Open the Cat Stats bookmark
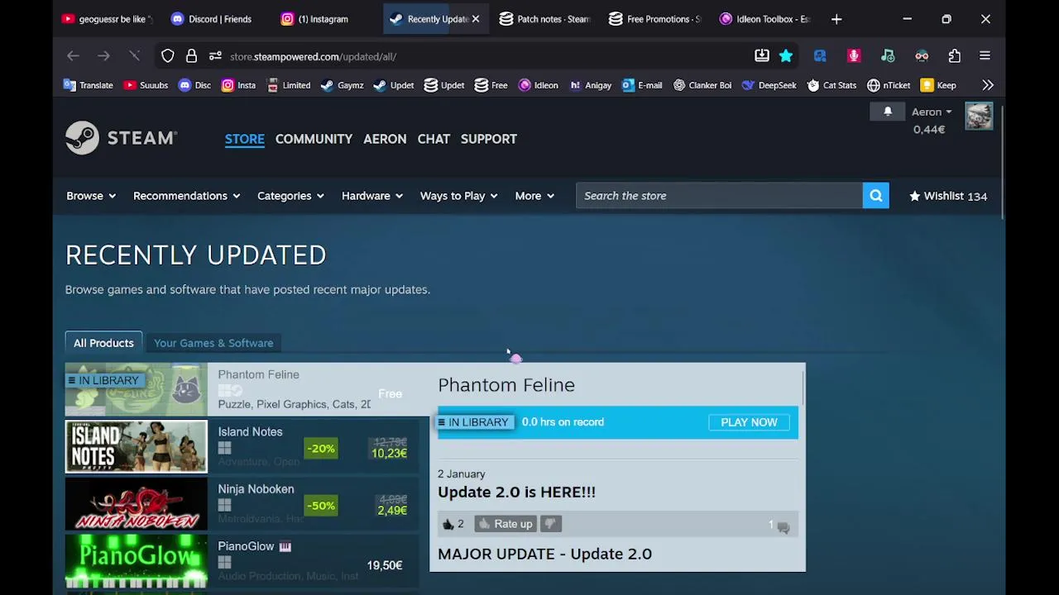Screen dimensions: 1059x595 tap(831, 85)
